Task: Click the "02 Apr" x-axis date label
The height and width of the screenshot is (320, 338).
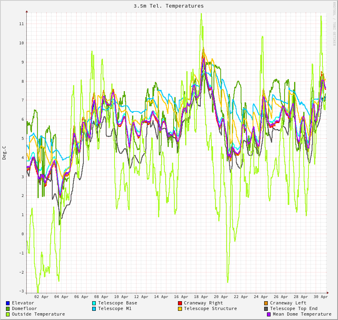Action: [x=42, y=297]
